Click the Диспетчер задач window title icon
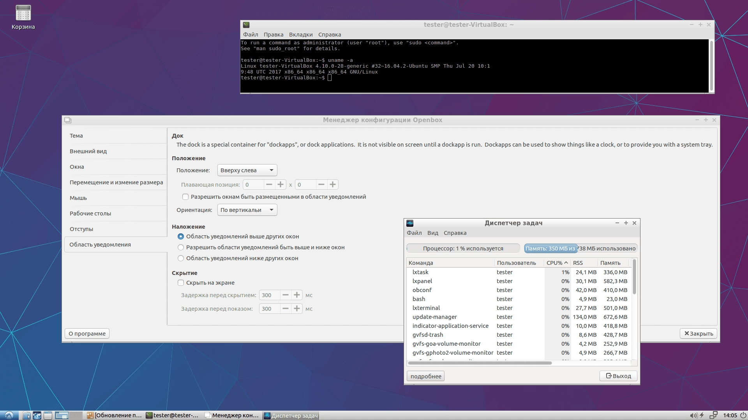748x420 pixels. pyautogui.click(x=410, y=223)
